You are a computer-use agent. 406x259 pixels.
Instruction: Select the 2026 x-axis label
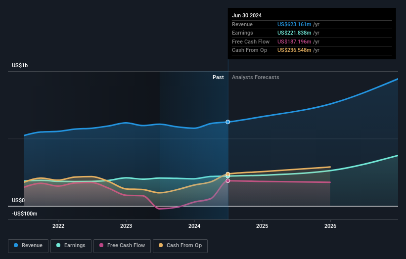click(x=330, y=226)
